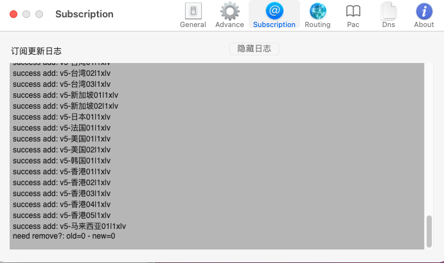
Task: Select the Subscription @ toolbar icon
Action: pos(274,15)
